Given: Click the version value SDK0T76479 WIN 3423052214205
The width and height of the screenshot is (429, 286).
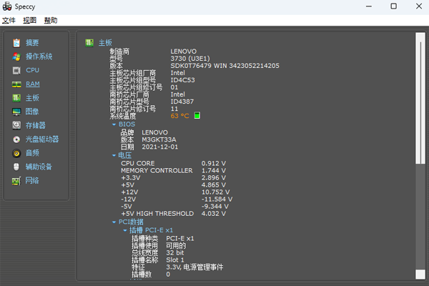Looking at the screenshot, I should pos(225,66).
